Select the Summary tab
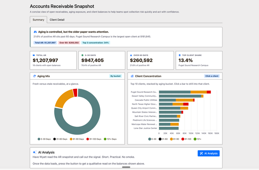The height and width of the screenshot is (170, 259). tap(38, 20)
